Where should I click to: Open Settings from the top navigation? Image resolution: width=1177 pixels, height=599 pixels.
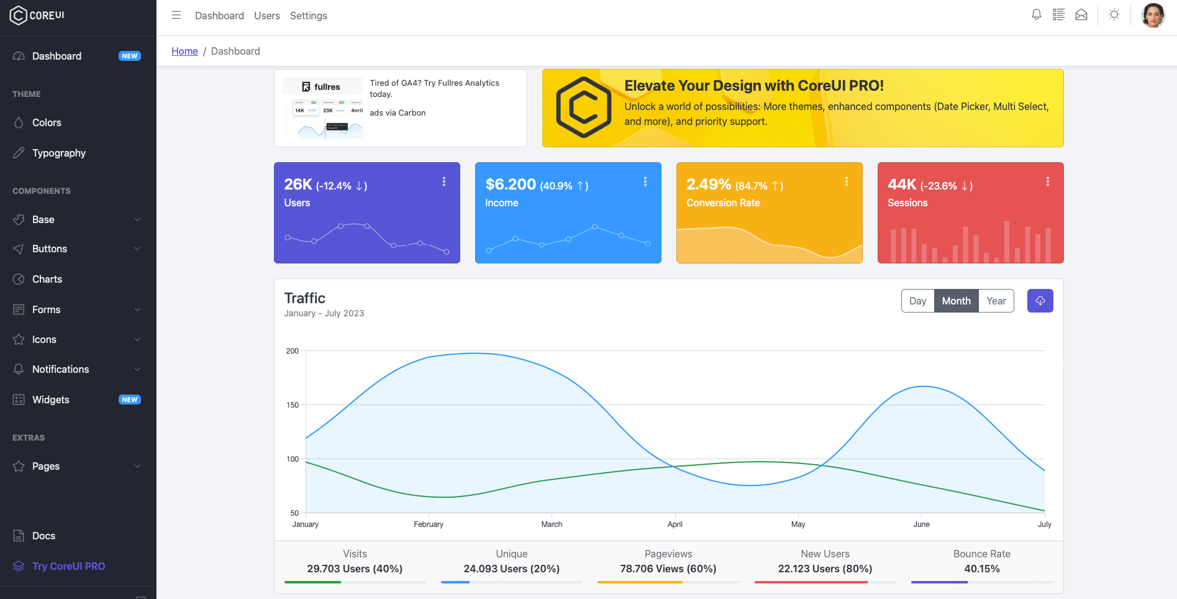tap(308, 16)
